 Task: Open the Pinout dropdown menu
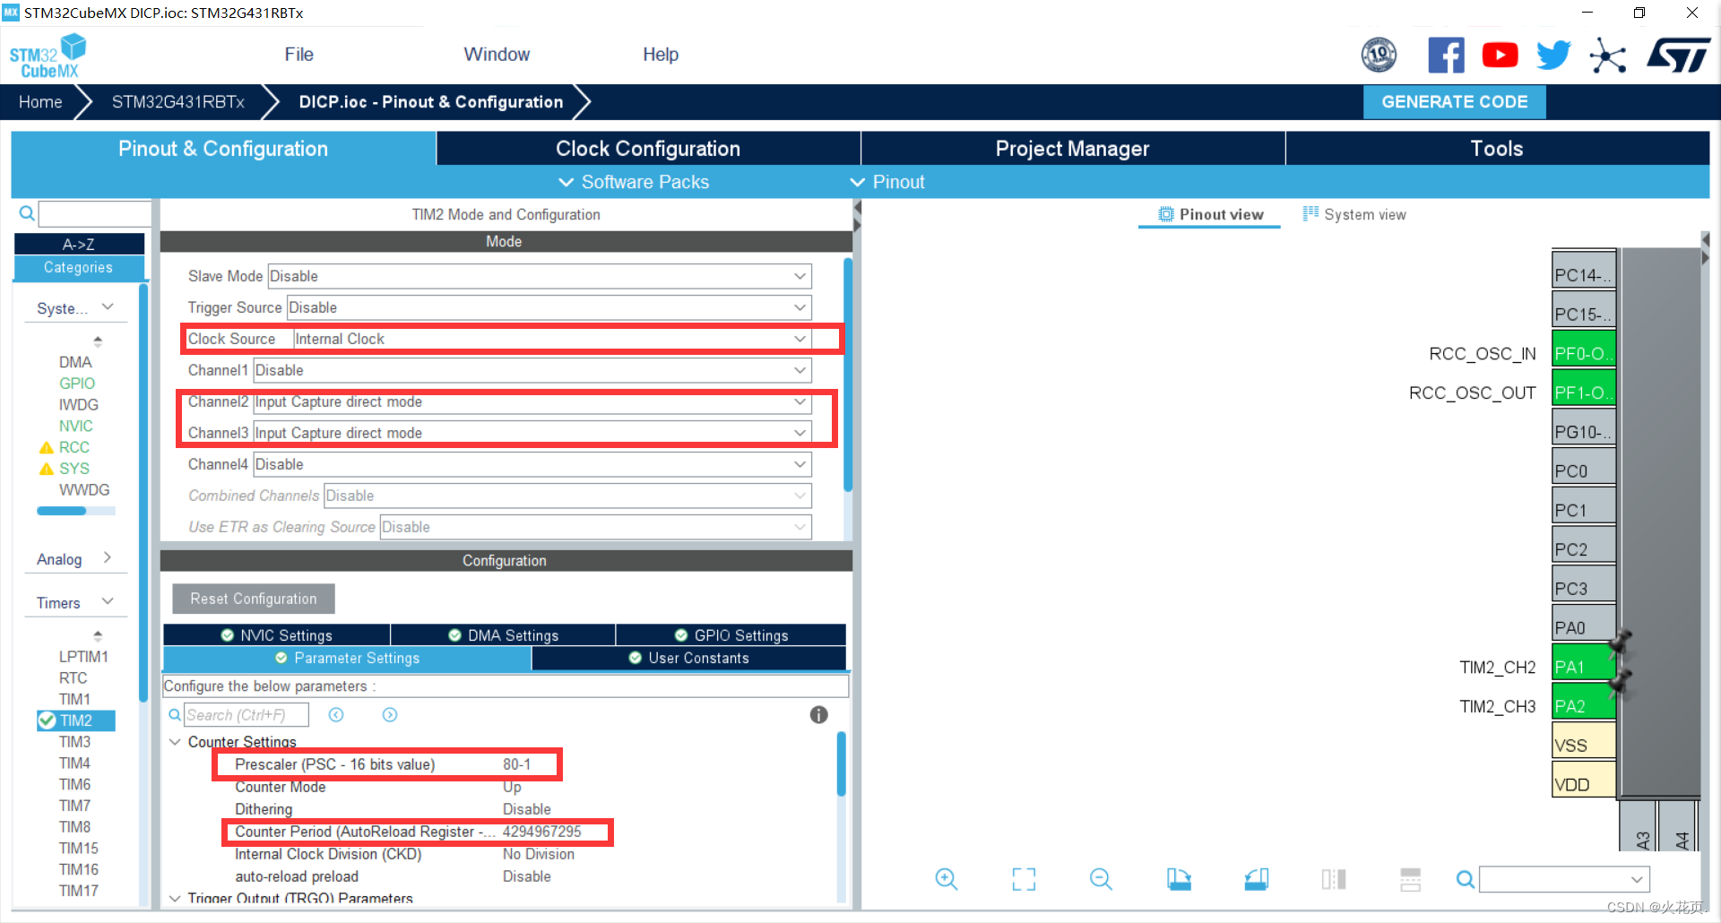pyautogui.click(x=887, y=182)
